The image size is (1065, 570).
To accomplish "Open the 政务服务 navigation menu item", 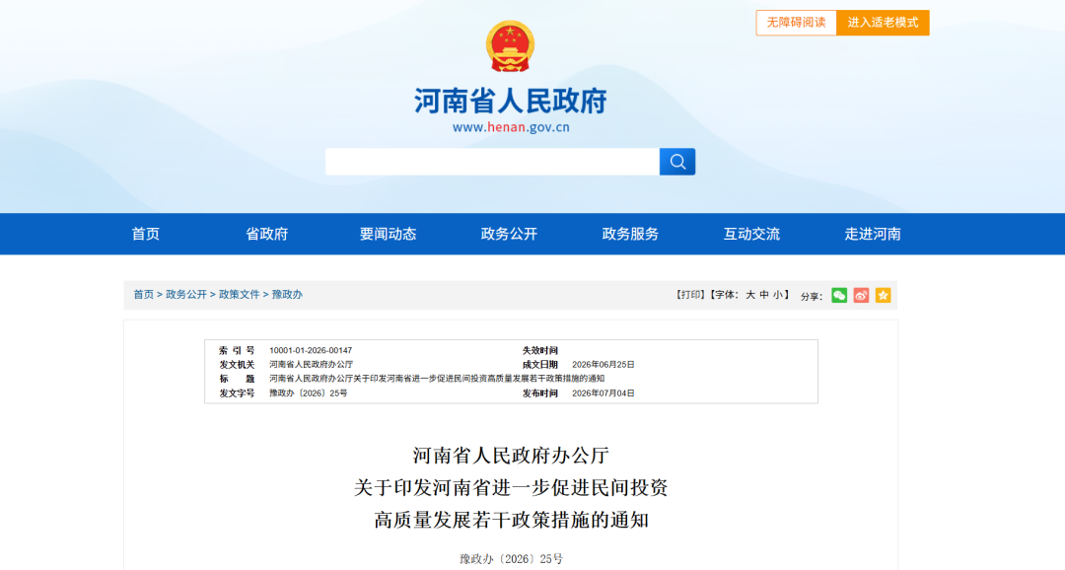I will click(630, 234).
